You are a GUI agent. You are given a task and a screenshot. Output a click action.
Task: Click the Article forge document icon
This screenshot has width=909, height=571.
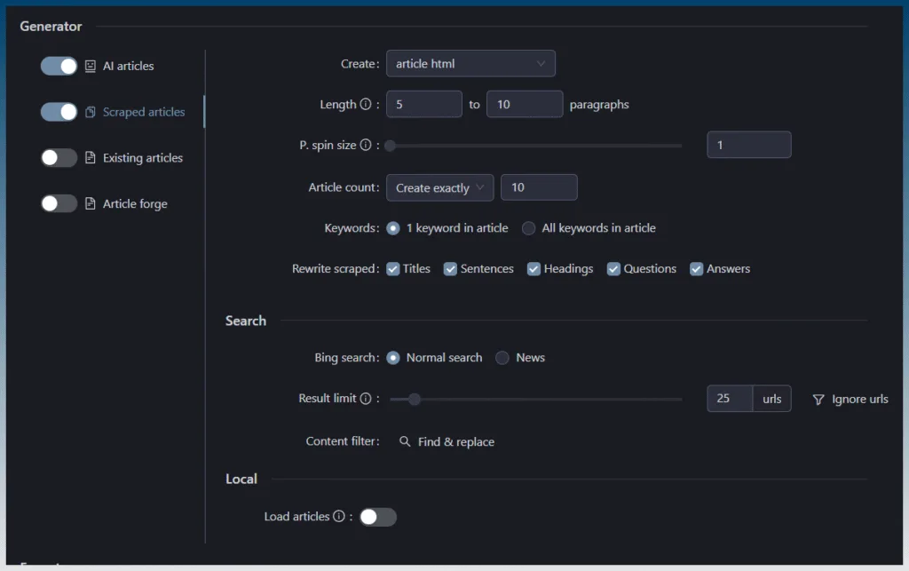tap(91, 203)
